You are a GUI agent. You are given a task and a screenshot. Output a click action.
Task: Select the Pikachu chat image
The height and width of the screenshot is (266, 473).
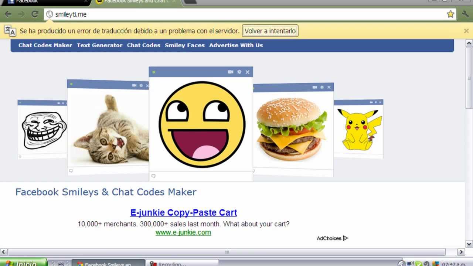(360, 129)
